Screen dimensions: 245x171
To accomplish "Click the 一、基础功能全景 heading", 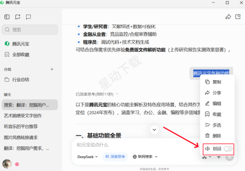I will coord(98,135).
